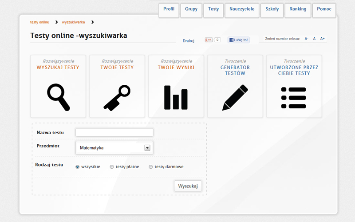Click the Drukuj link
Screen dimensions: 355x222
[x=189, y=41]
